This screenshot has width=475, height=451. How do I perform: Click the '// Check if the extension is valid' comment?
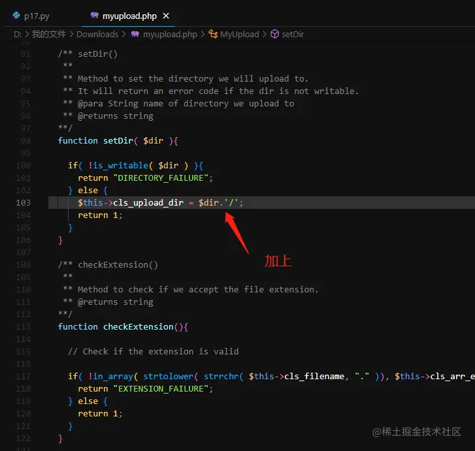coord(154,352)
